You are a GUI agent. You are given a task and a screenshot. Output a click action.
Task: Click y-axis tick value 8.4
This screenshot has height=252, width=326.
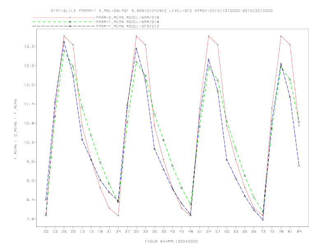[30, 200]
